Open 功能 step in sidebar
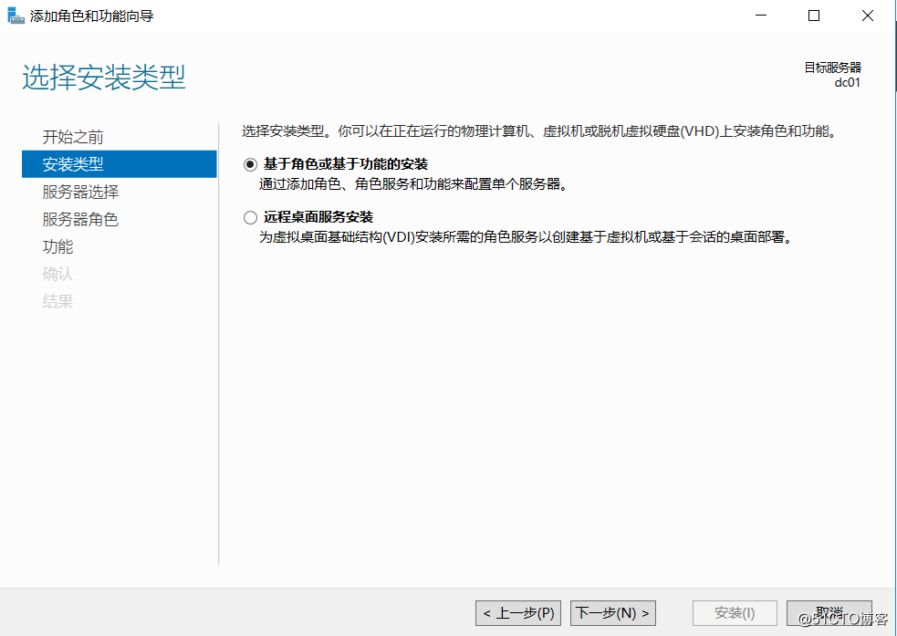The image size is (897, 636). point(57,246)
